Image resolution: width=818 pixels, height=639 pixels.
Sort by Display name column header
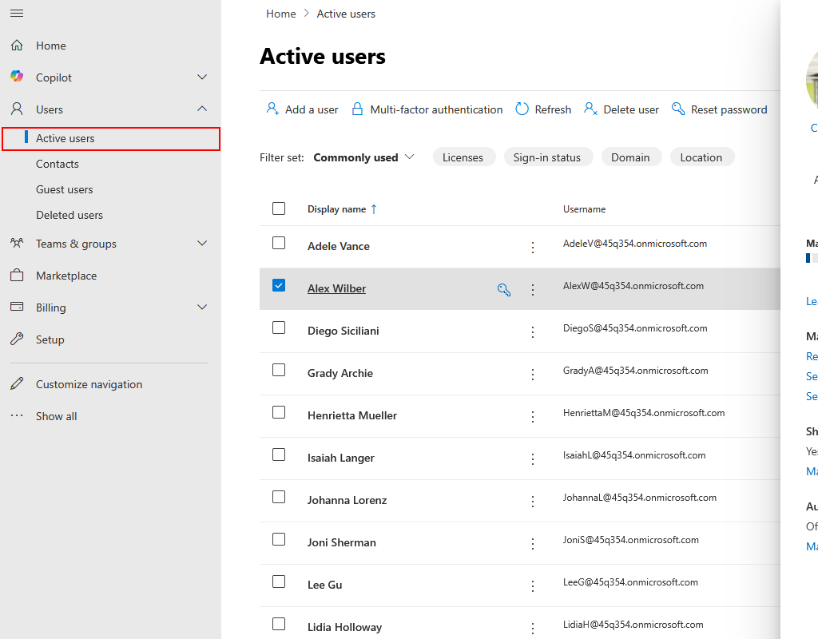click(x=337, y=209)
